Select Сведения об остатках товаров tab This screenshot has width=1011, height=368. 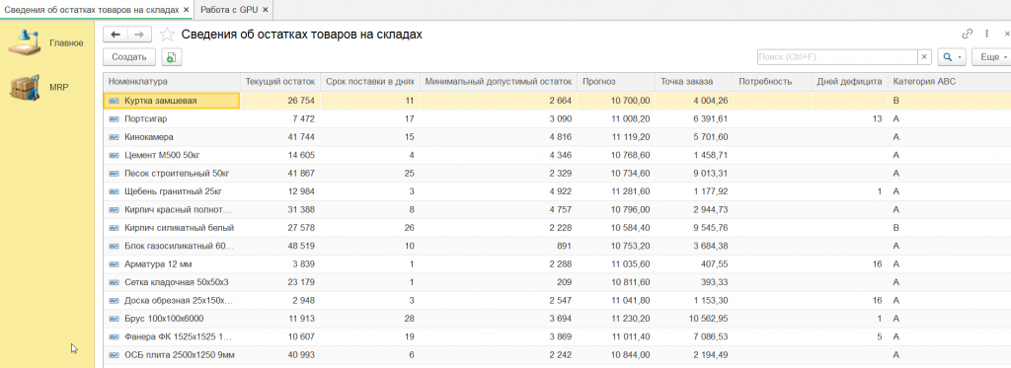click(92, 10)
